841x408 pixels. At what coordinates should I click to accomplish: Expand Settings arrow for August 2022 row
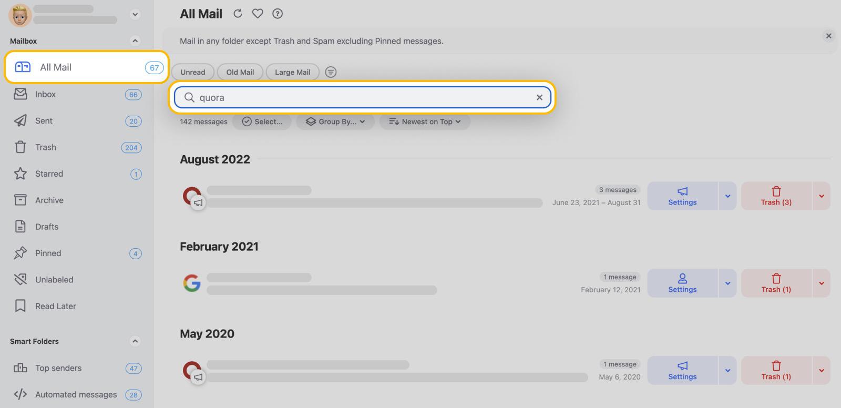click(727, 196)
